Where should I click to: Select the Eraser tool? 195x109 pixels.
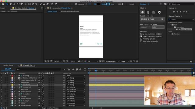(x=48, y=4)
